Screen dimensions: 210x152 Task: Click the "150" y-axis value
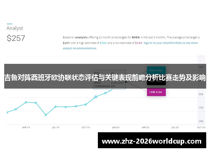(x=201, y=107)
